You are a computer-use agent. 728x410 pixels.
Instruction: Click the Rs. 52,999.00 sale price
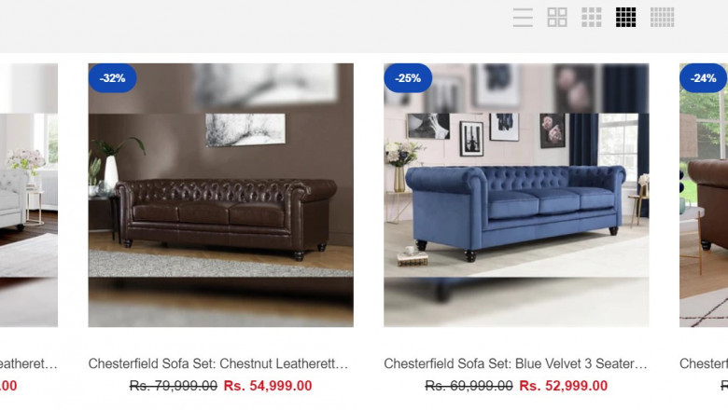click(x=563, y=386)
